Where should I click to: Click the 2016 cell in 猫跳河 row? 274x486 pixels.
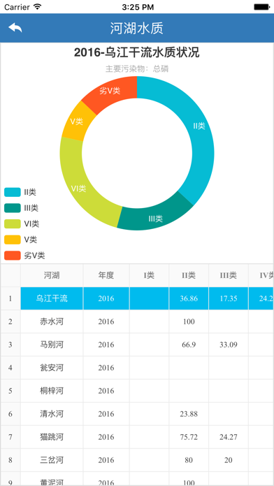pyautogui.click(x=106, y=437)
